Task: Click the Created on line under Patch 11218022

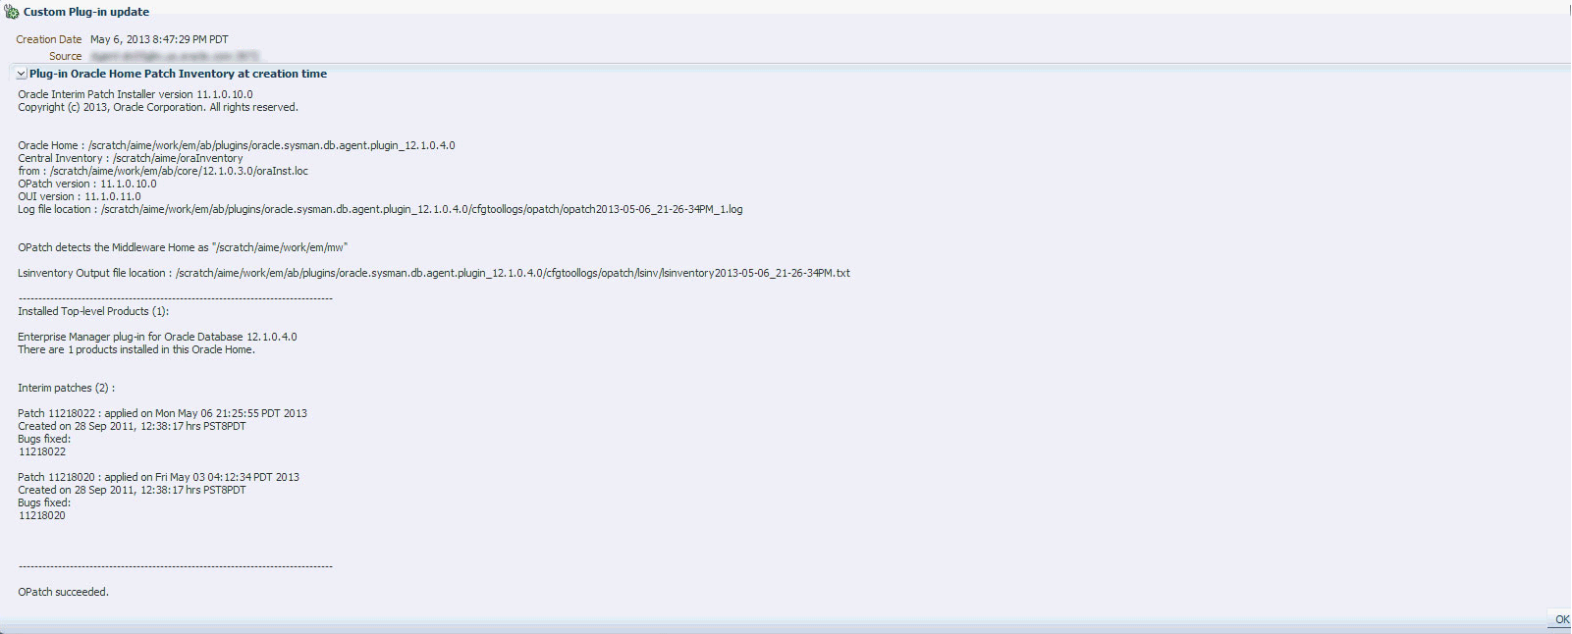Action: point(132,426)
